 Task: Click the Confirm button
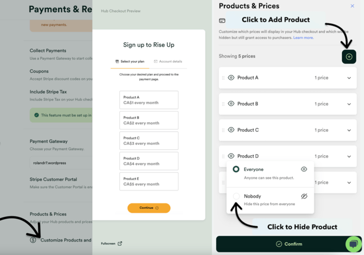289,244
